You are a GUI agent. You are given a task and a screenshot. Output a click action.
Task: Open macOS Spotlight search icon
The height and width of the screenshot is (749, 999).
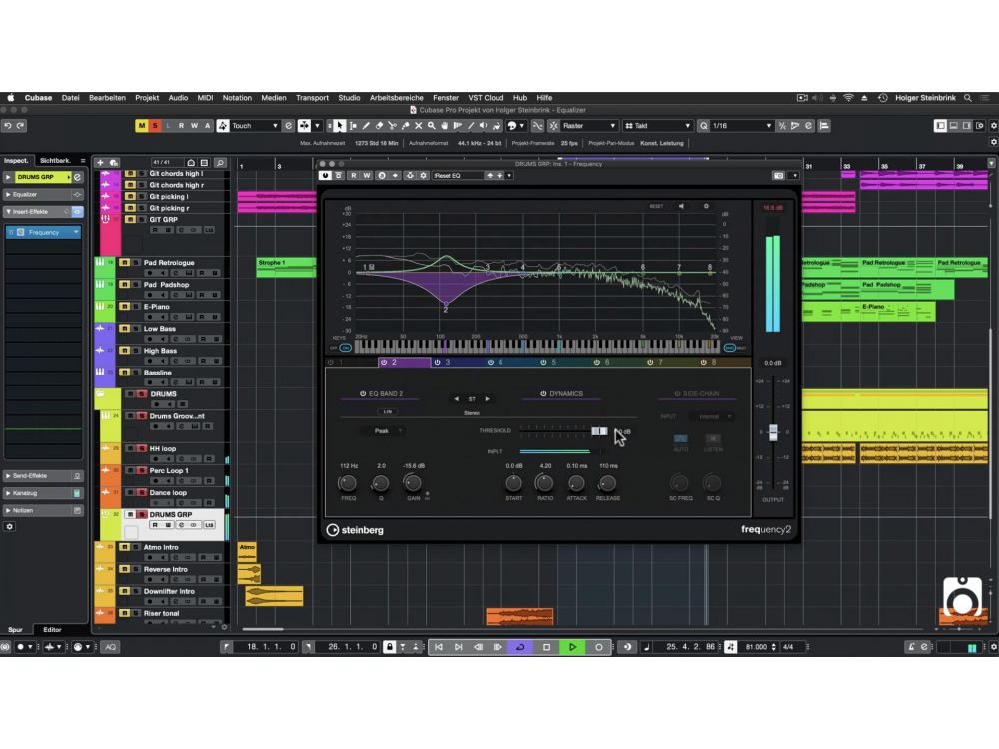tap(968, 98)
